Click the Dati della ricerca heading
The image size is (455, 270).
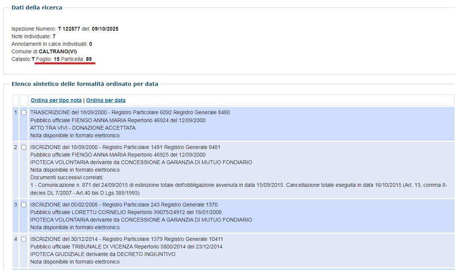pyautogui.click(x=37, y=8)
